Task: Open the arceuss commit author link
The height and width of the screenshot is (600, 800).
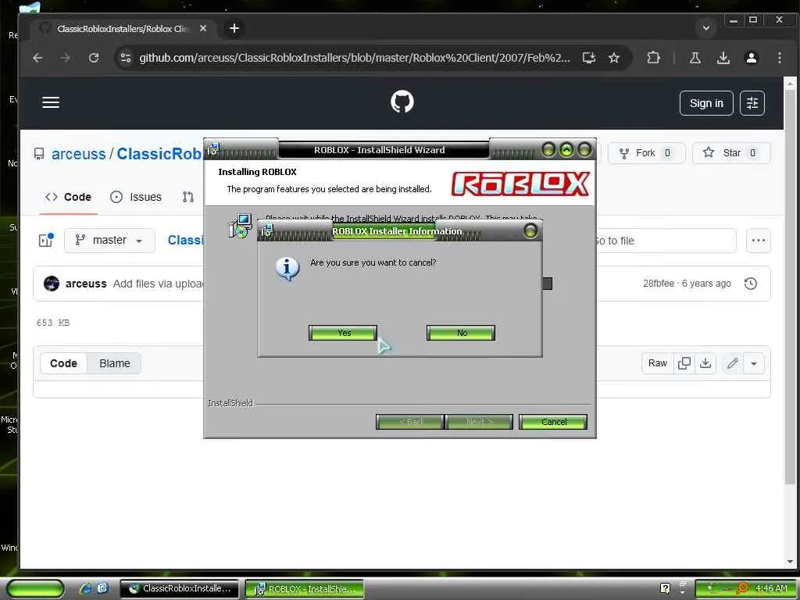Action: (x=86, y=284)
